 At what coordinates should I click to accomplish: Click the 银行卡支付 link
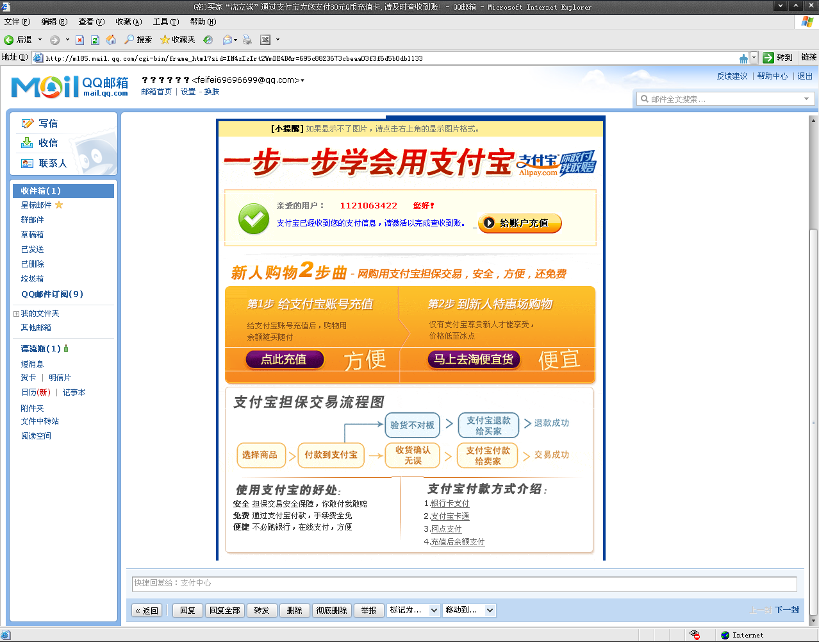click(450, 503)
